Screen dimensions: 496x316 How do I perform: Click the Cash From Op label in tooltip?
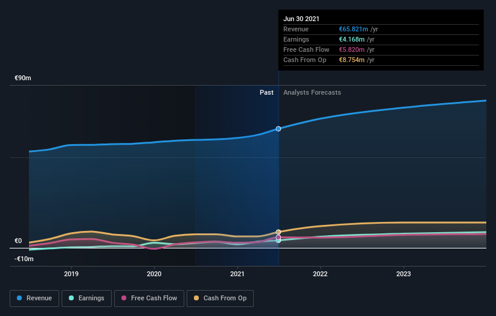pos(304,60)
